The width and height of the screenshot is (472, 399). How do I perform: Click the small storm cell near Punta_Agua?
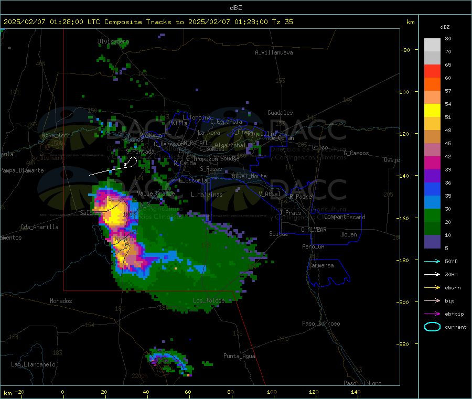tap(170, 362)
